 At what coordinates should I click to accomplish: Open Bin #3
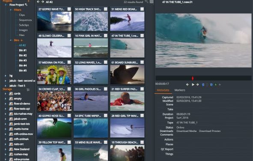point(23,60)
